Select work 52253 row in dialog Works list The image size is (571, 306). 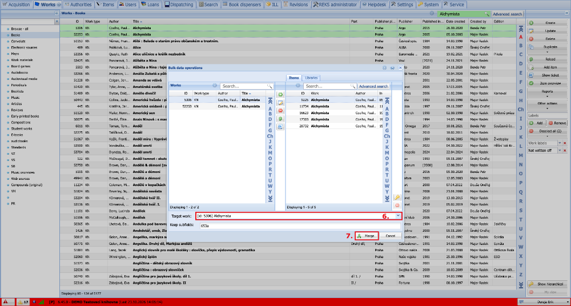tap(218, 106)
